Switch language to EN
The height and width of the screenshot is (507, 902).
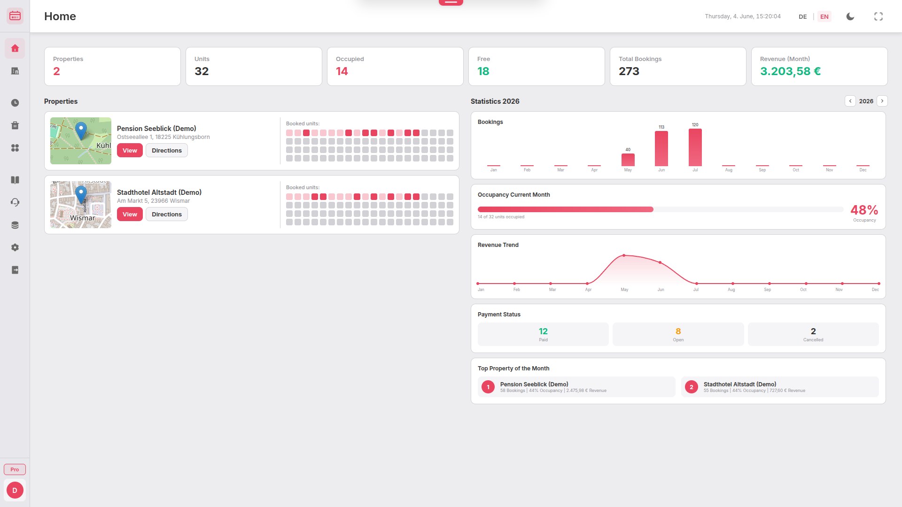(824, 16)
